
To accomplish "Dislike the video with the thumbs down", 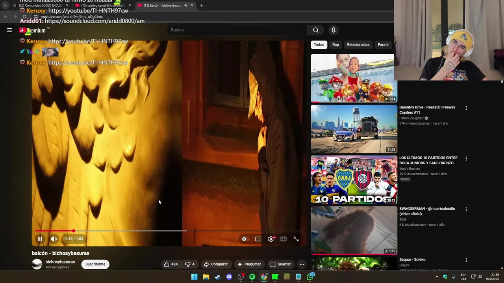I will pyautogui.click(x=190, y=264).
